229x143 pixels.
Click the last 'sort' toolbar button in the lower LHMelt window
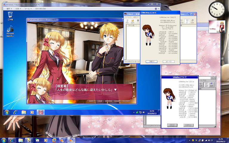(211, 85)
